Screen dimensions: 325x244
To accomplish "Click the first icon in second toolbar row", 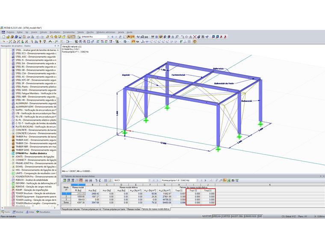I will point(4,42).
